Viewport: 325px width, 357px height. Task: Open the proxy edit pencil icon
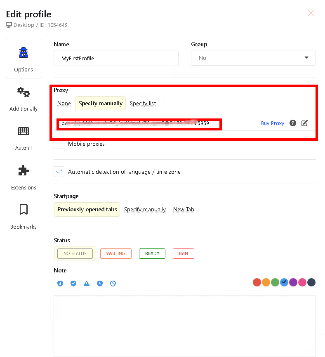(x=304, y=123)
